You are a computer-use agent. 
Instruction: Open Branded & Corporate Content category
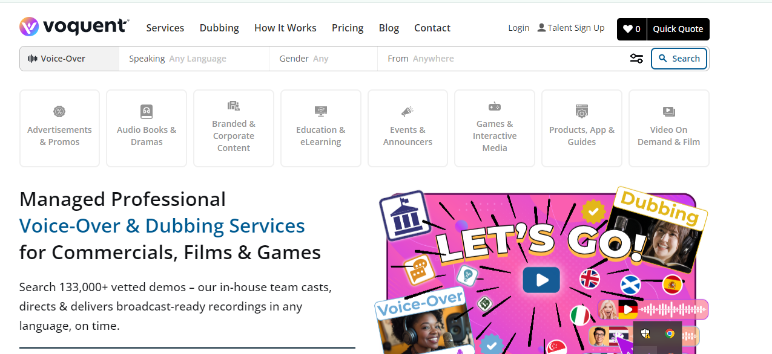tap(234, 128)
